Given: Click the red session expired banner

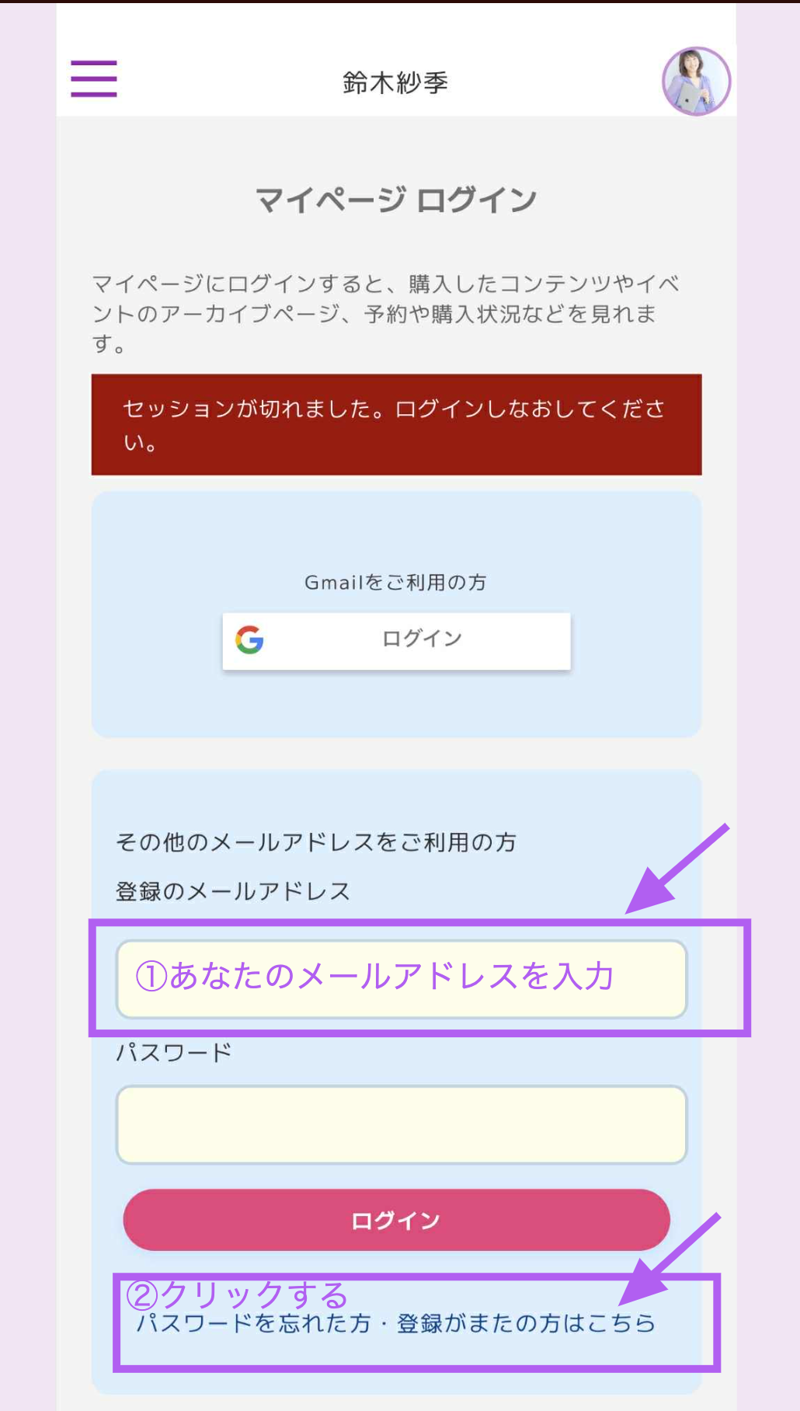Looking at the screenshot, I should pos(396,424).
